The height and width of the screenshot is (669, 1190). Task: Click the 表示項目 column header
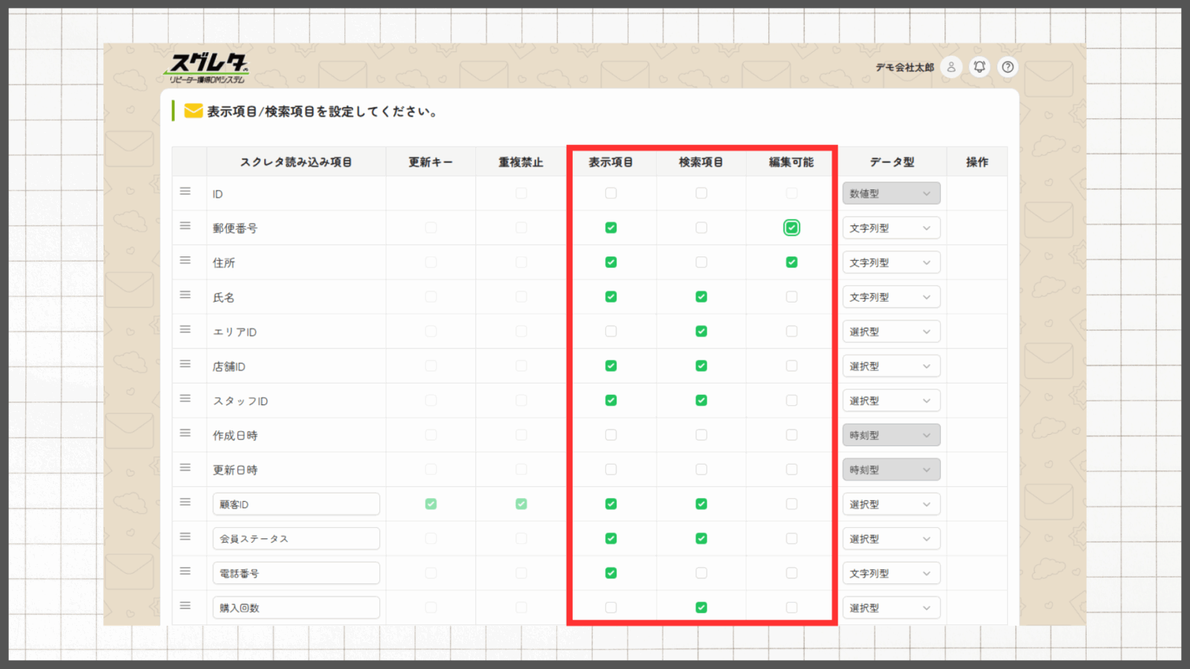pyautogui.click(x=611, y=162)
